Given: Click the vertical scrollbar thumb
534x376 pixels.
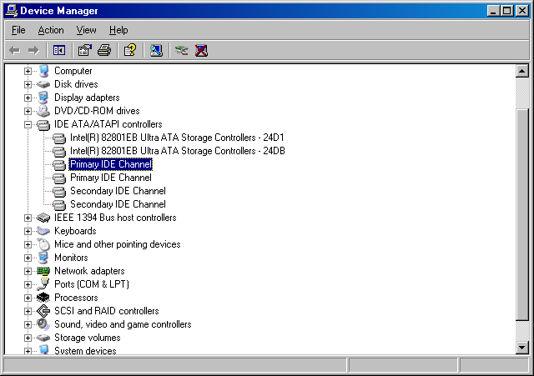Looking at the screenshot, I should point(522,214).
